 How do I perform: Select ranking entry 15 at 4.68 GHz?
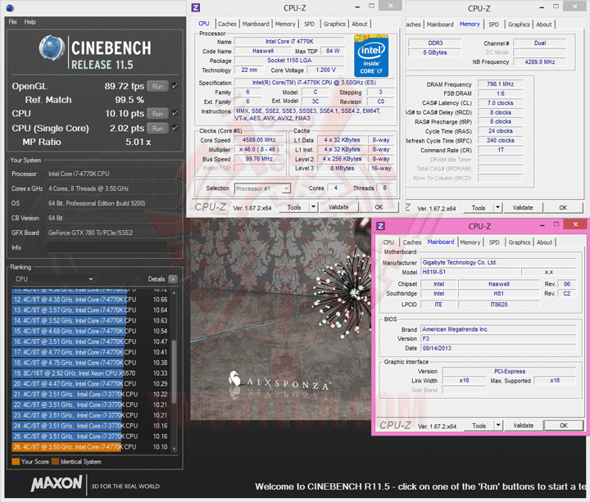point(90,332)
